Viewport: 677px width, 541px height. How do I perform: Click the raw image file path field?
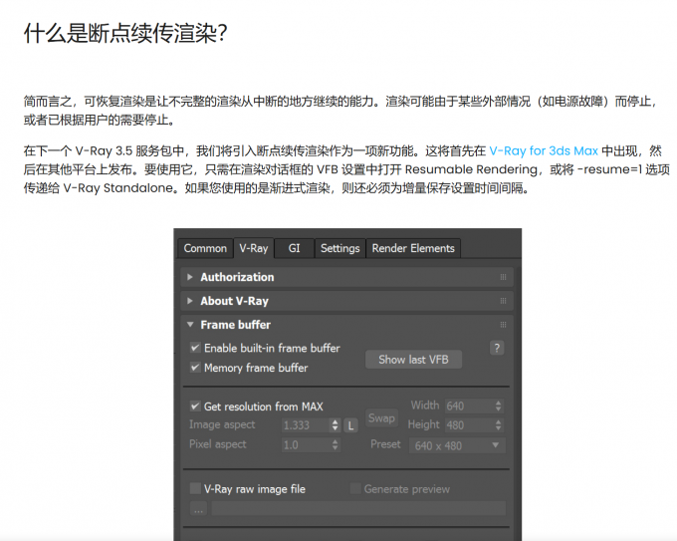click(x=358, y=508)
